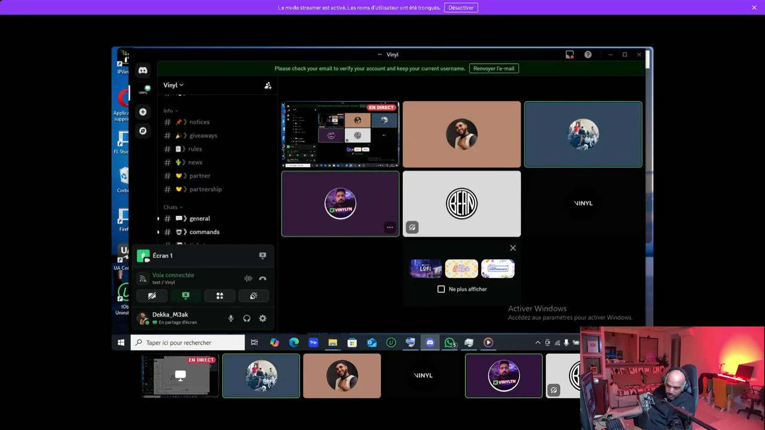Open user settings gear icon
The height and width of the screenshot is (430, 765).
click(x=262, y=318)
